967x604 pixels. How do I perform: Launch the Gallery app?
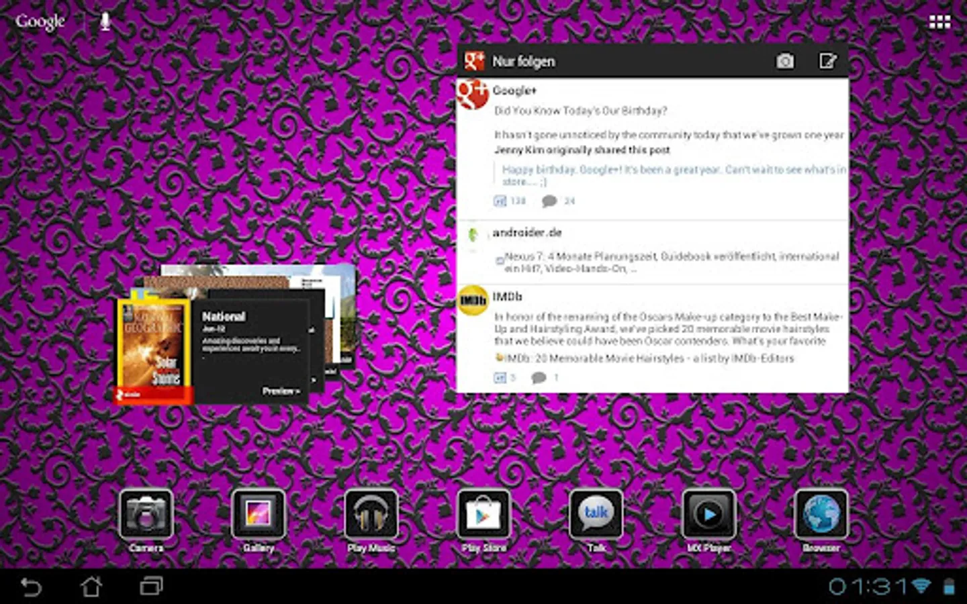click(x=259, y=521)
